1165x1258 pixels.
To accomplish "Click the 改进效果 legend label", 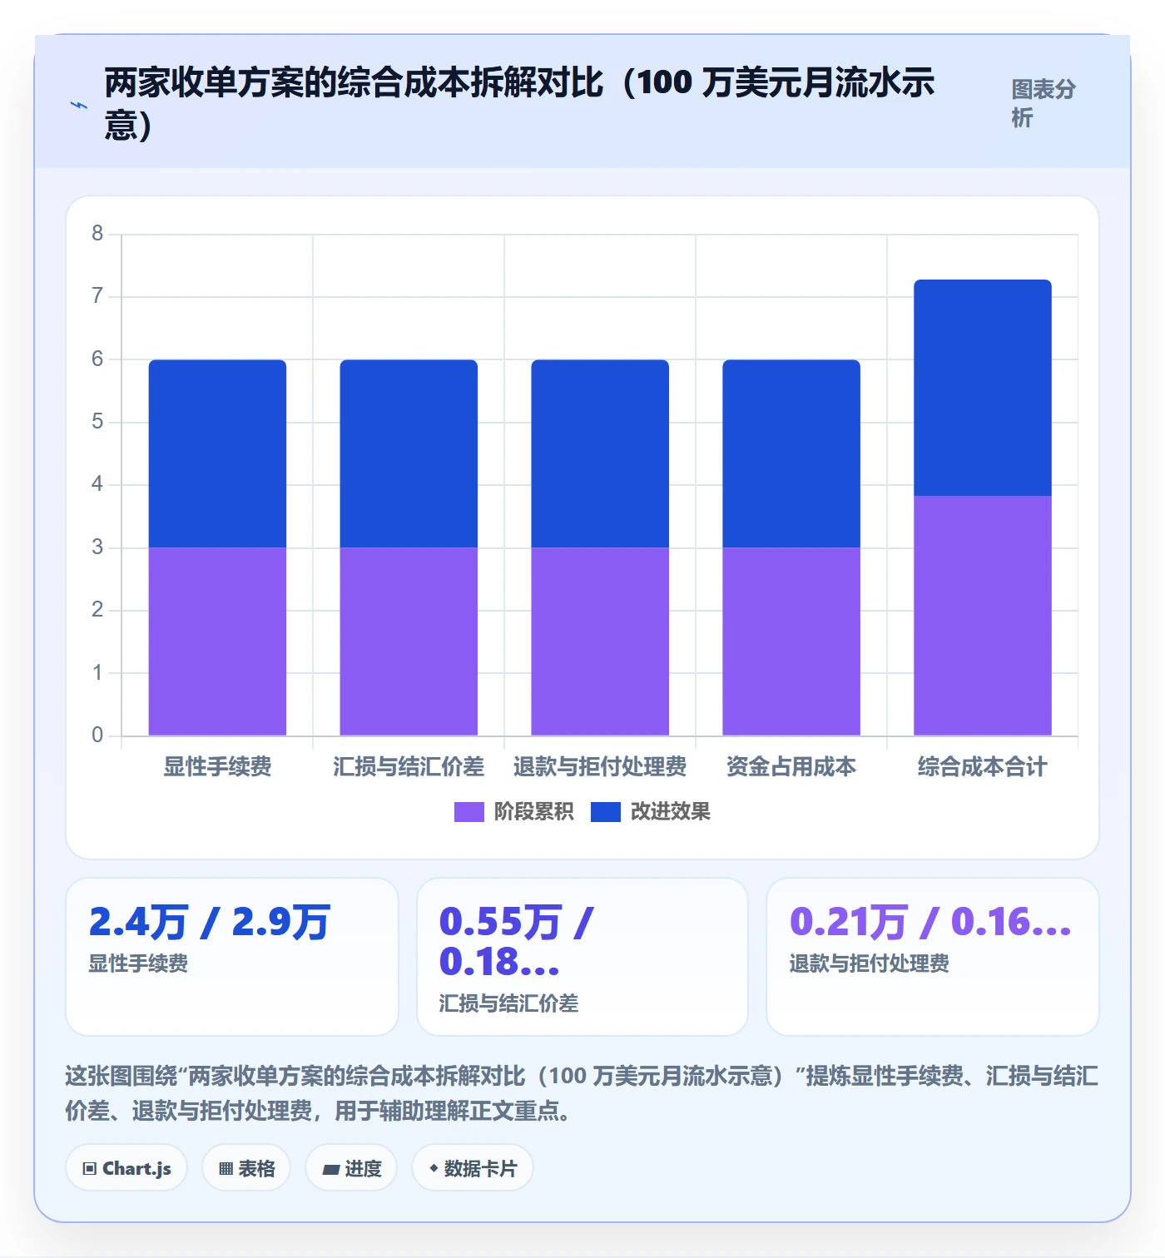I will pyautogui.click(x=670, y=812).
